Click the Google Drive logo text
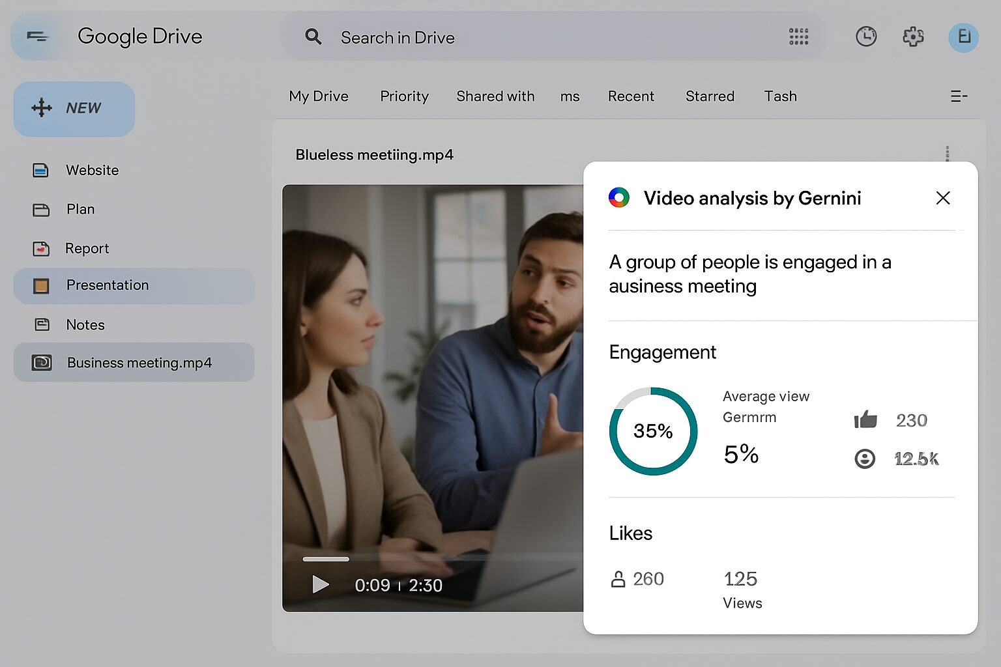The width and height of the screenshot is (1001, 667). [139, 36]
